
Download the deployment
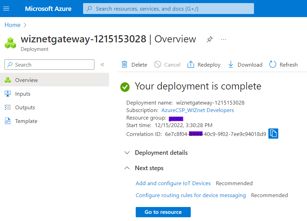click(245, 65)
